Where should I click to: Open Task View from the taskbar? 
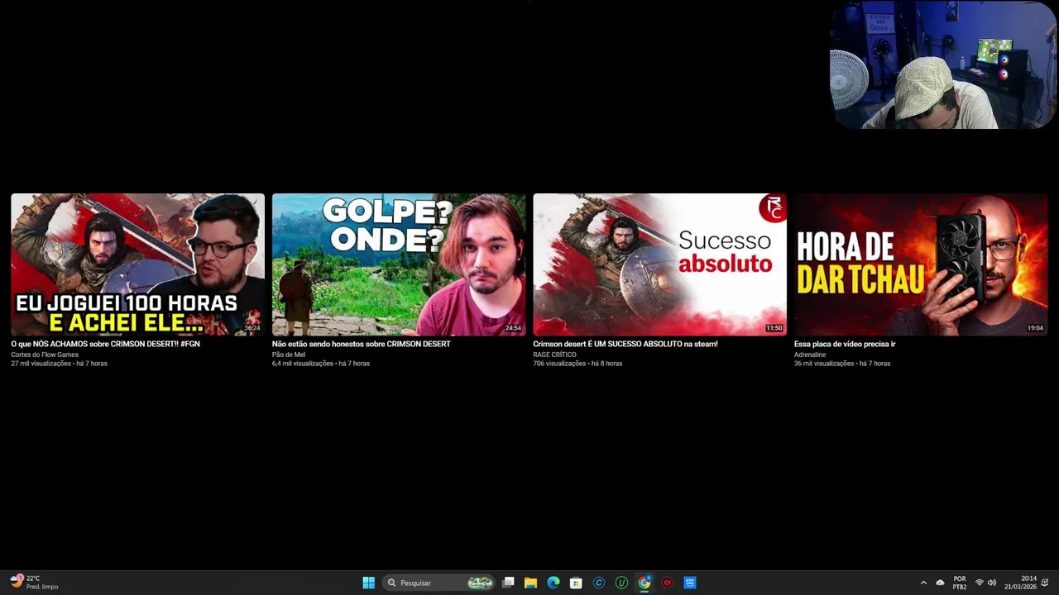[508, 583]
